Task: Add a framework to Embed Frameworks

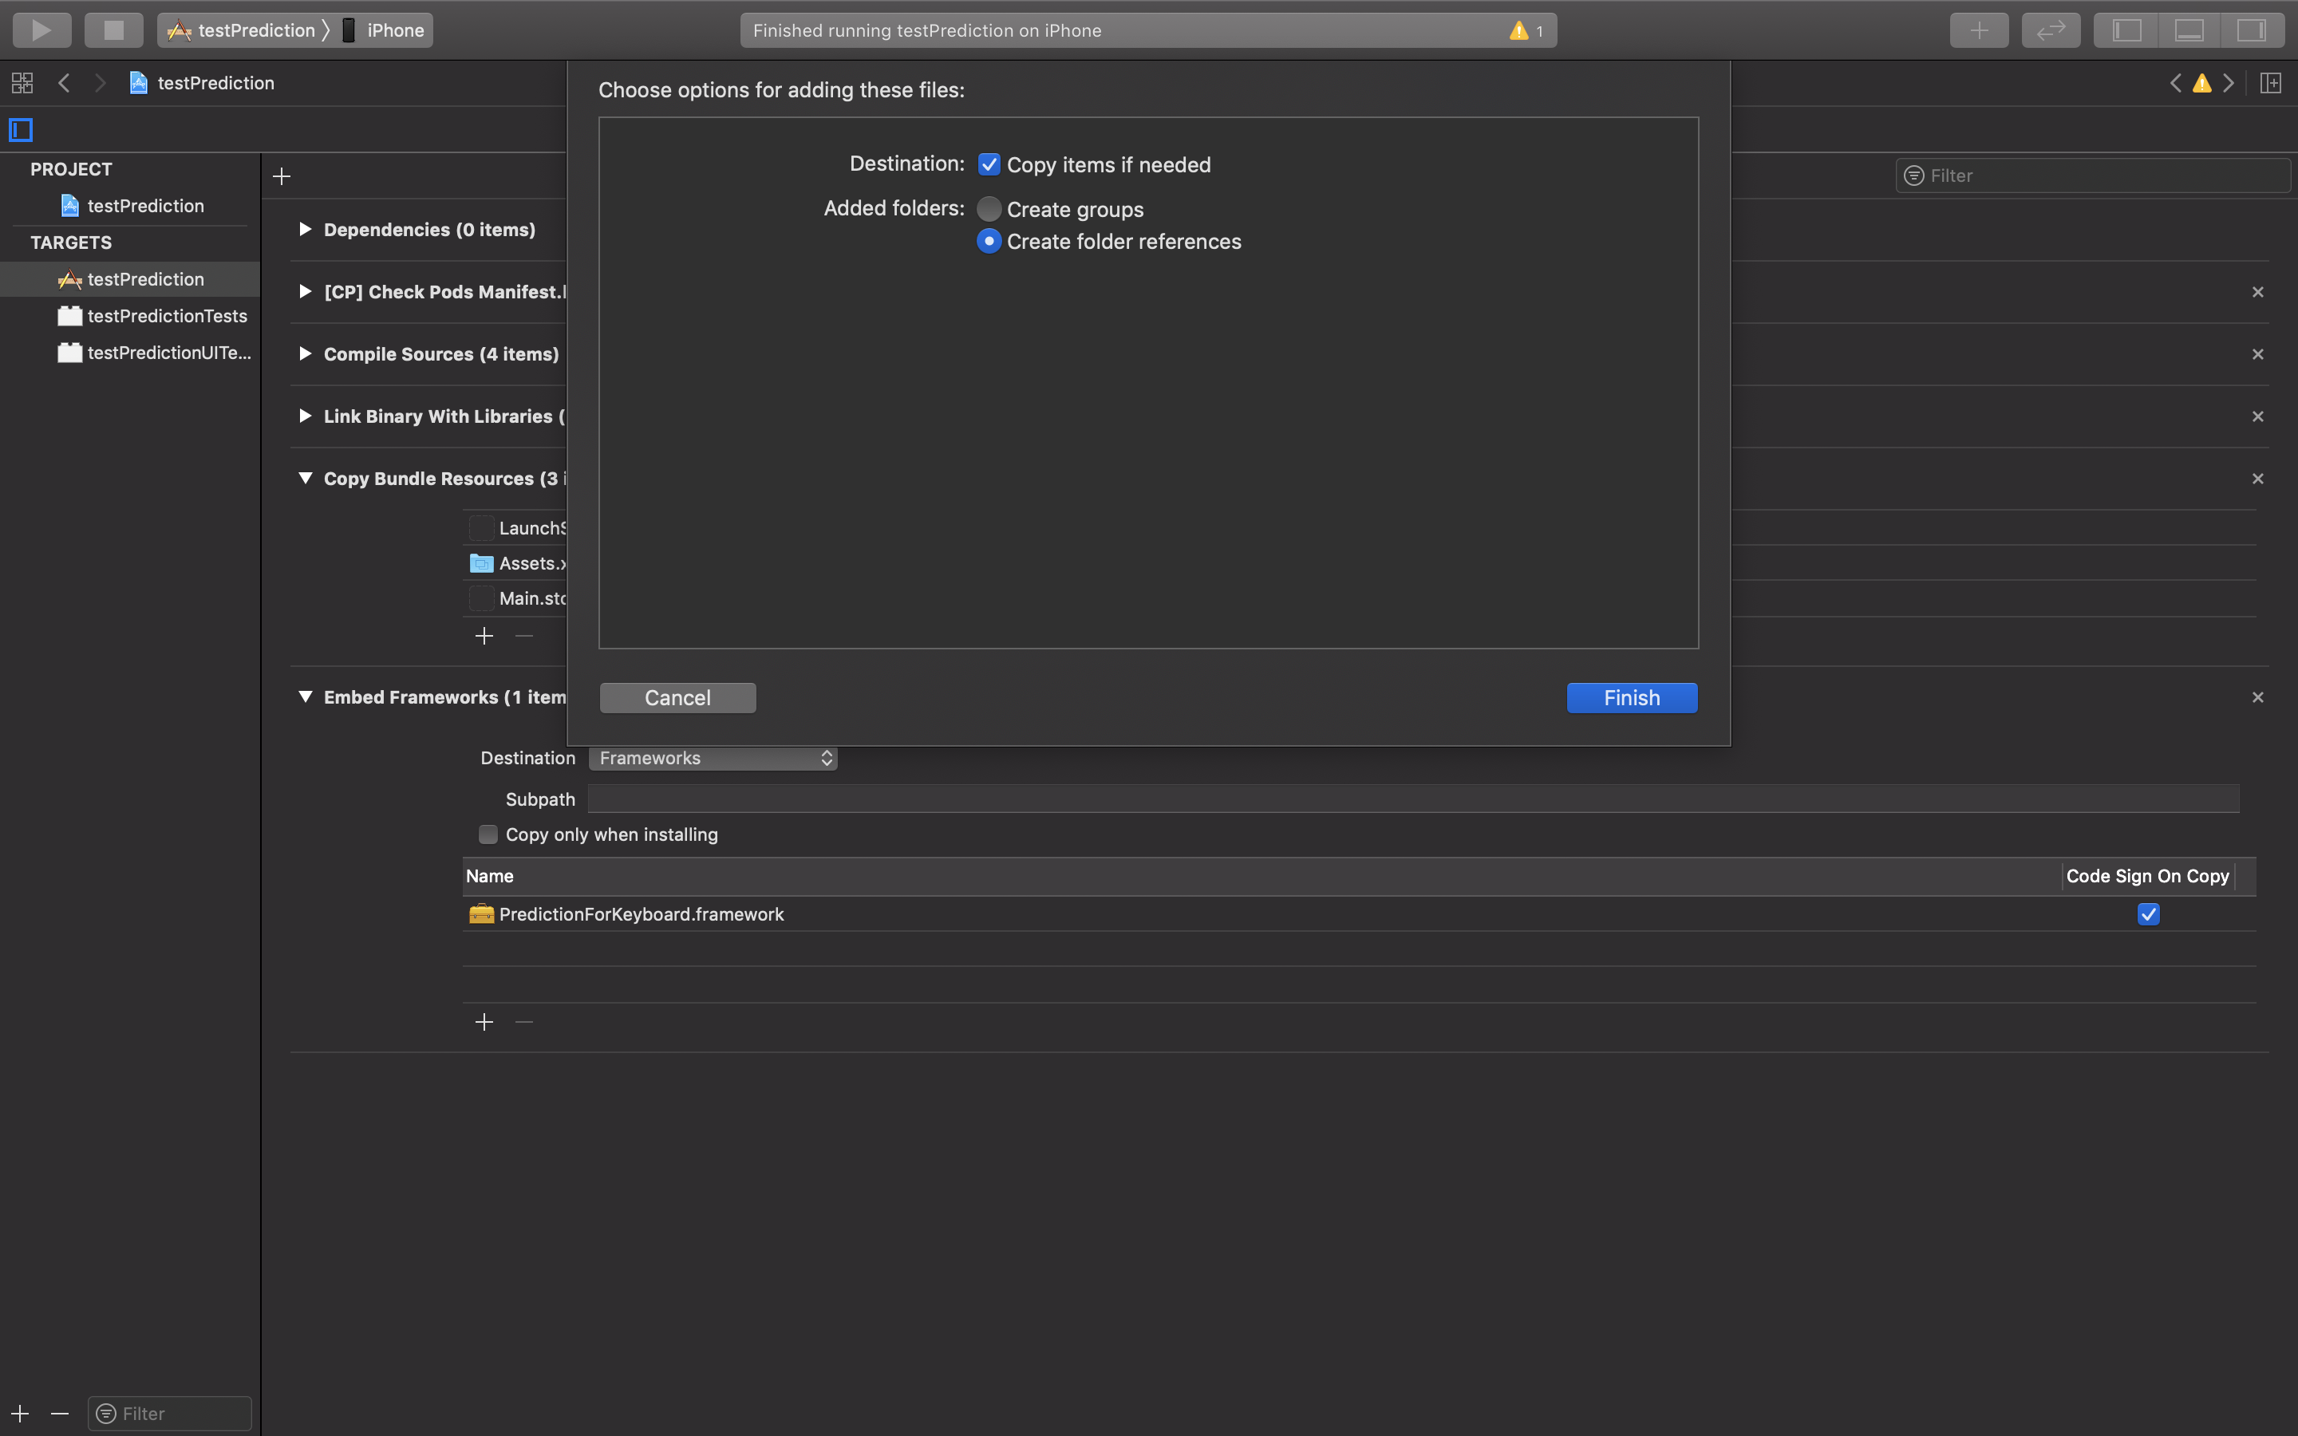Action: coord(484,1022)
